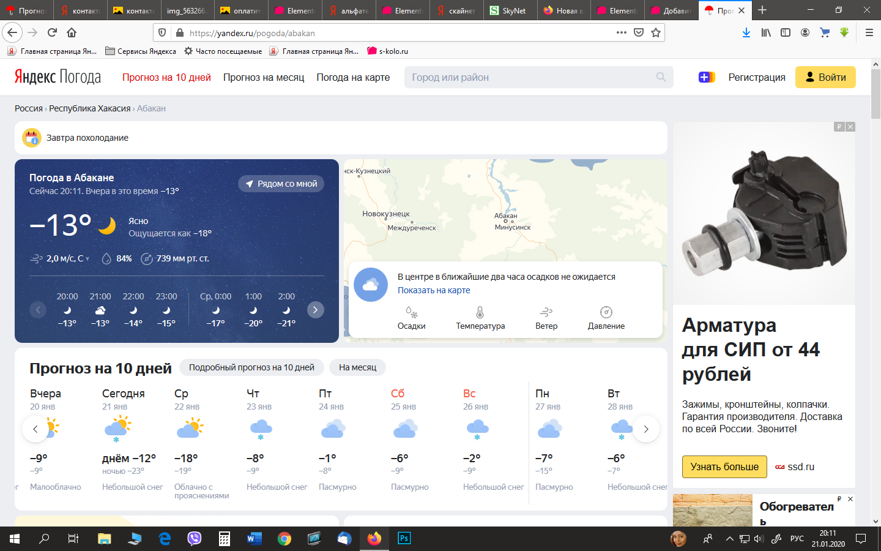Image resolution: width=881 pixels, height=551 pixels.
Task: Open Chrome from the taskbar
Action: coord(284,539)
